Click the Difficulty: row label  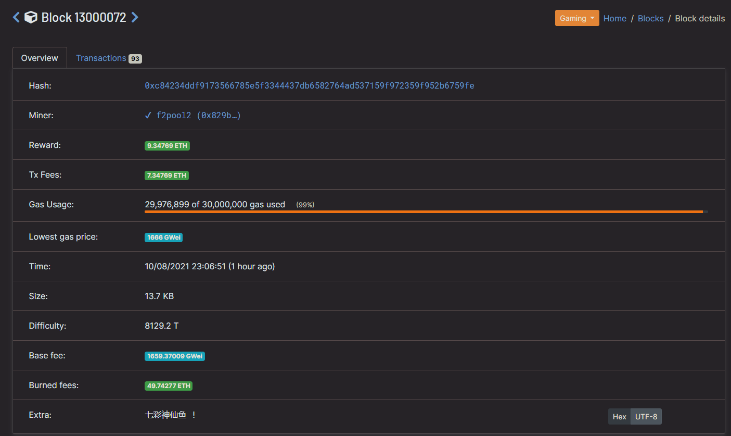(48, 326)
